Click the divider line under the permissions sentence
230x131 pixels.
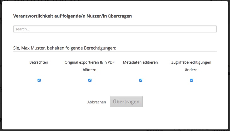click(x=115, y=52)
